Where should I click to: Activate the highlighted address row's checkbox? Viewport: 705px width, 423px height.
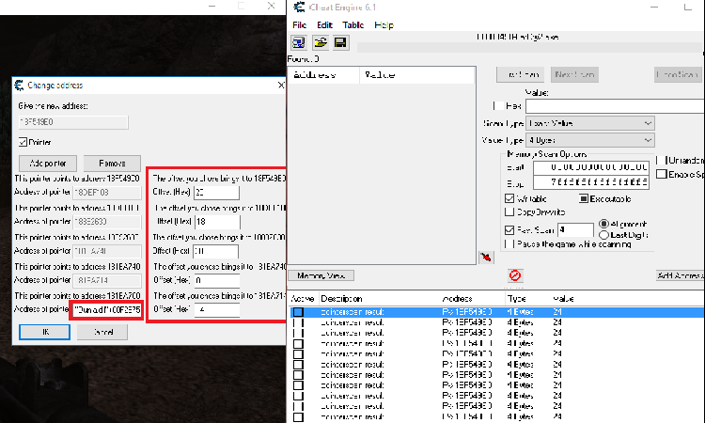(x=298, y=312)
